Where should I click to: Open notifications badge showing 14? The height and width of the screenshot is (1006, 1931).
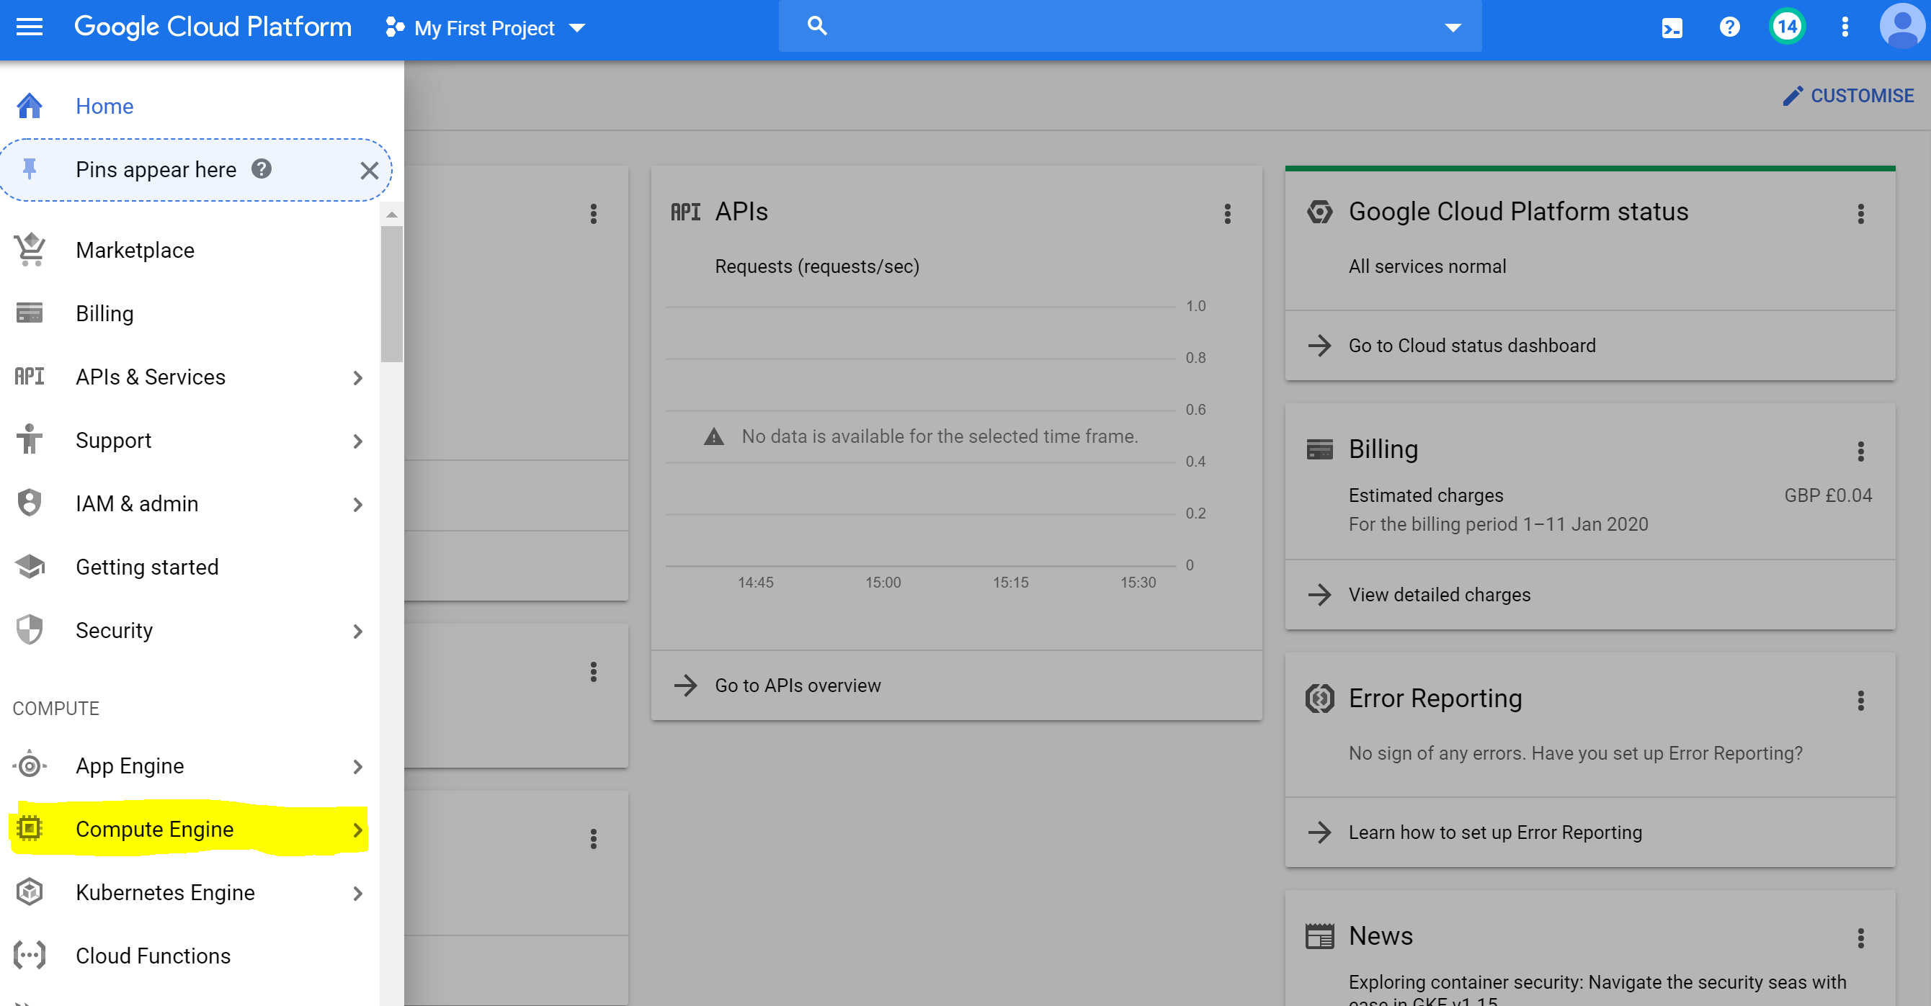pos(1787,27)
